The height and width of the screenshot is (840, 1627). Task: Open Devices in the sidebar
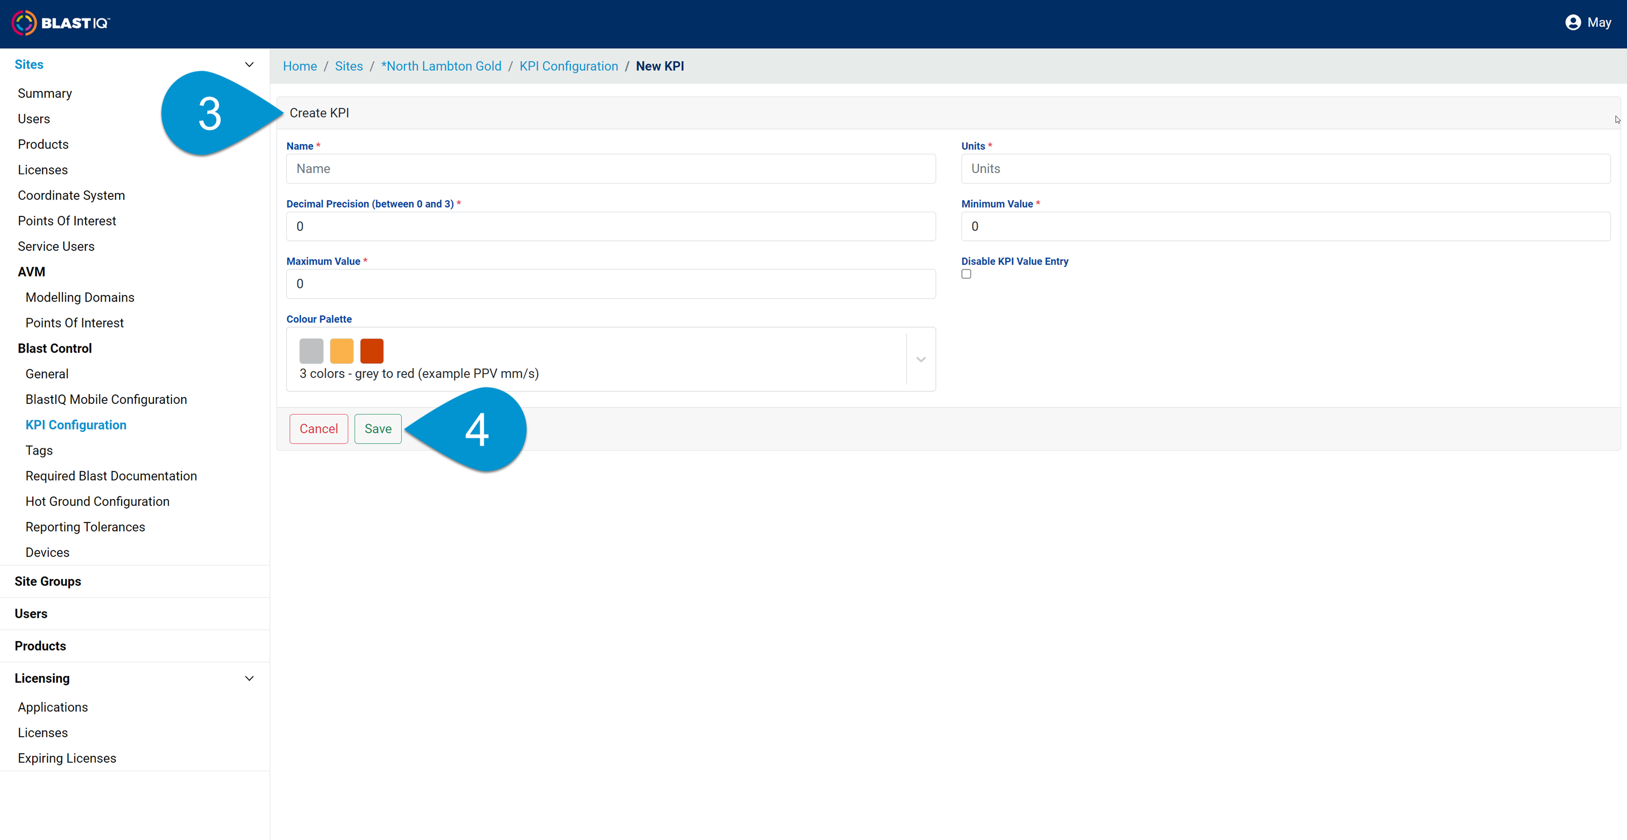[x=48, y=553]
